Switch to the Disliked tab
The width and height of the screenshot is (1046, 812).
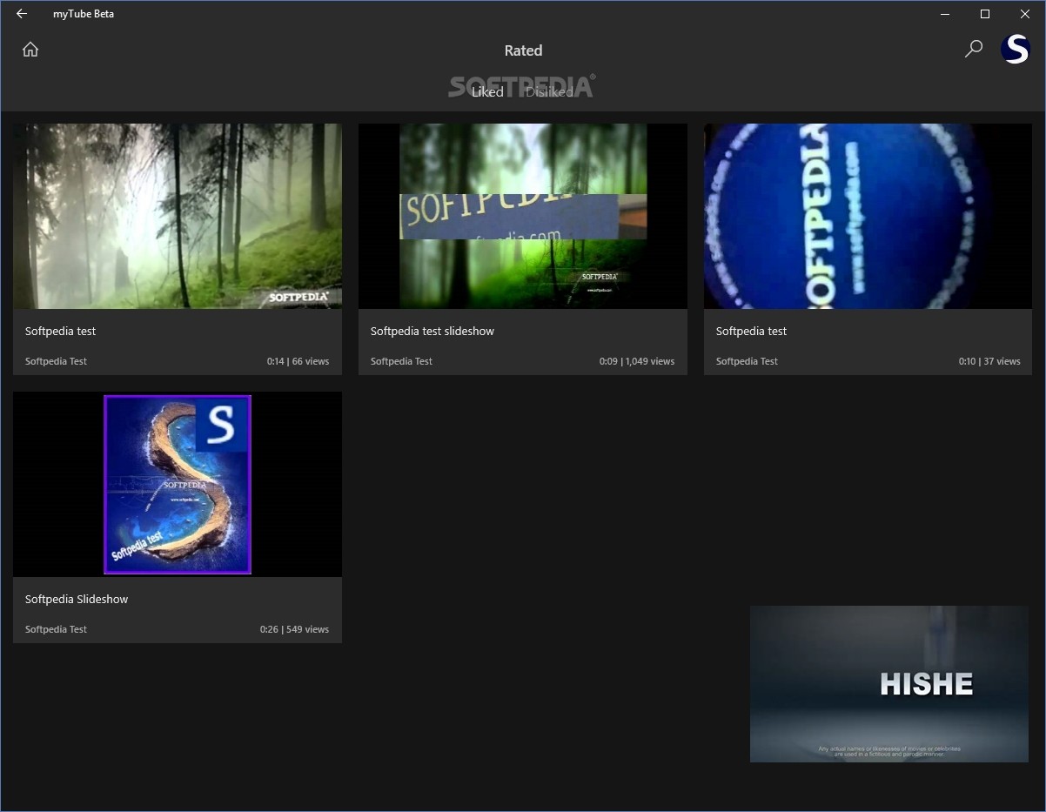(x=550, y=91)
